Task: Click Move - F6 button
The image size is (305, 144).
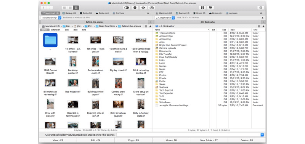Action: [x=171, y=140]
